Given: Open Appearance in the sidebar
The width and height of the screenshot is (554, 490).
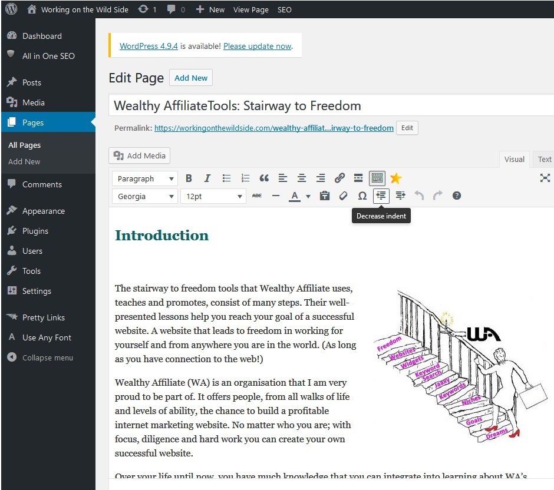Looking at the screenshot, I should pos(48,211).
